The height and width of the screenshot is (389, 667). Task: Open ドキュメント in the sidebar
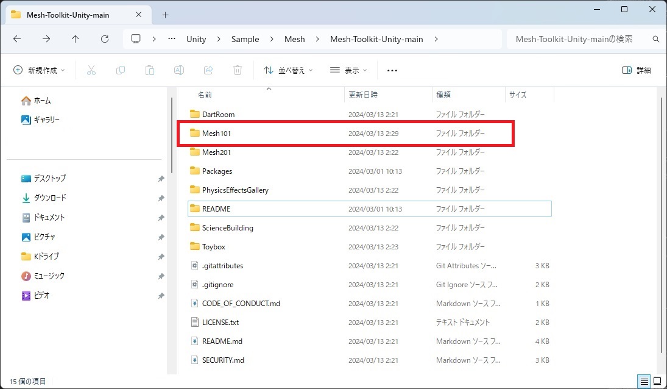point(43,218)
